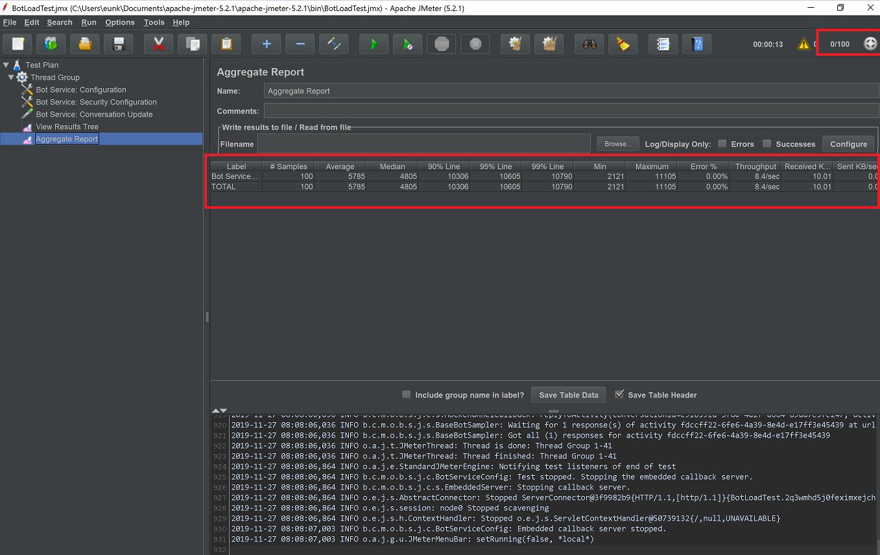Open the Run menu

(89, 22)
